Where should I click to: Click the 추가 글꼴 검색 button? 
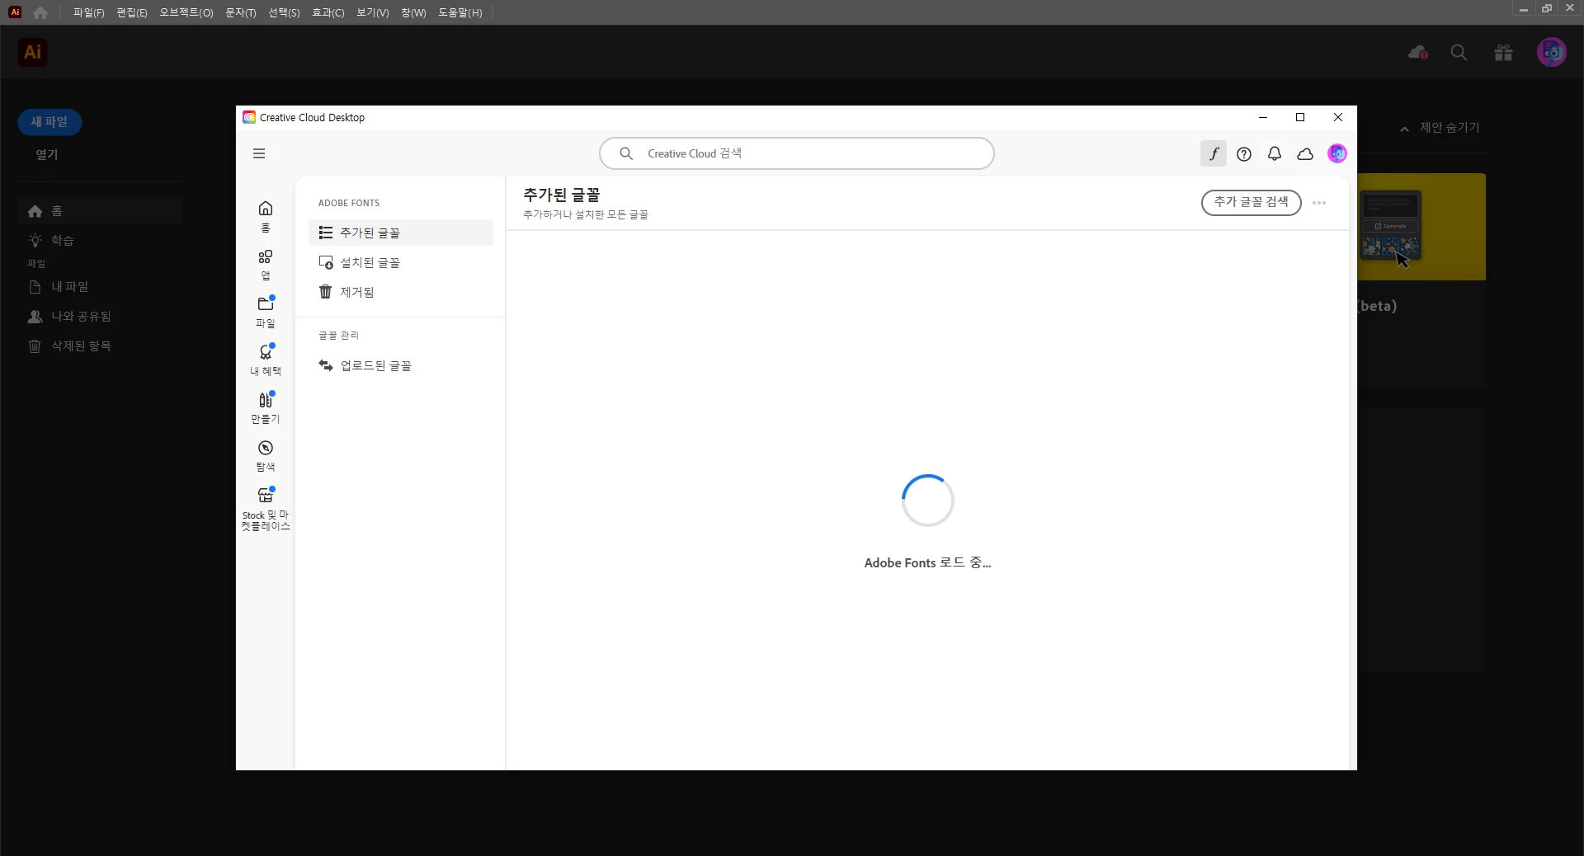pyautogui.click(x=1251, y=202)
